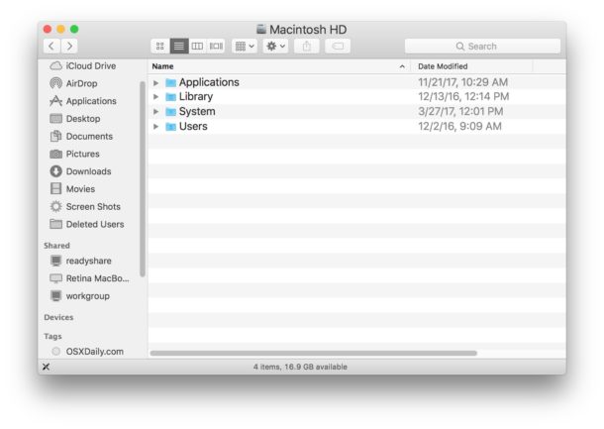Select the Users folder row
This screenshot has width=604, height=429.
tap(357, 127)
